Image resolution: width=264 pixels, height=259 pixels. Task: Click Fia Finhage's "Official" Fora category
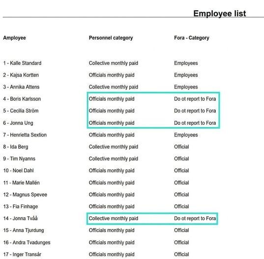click(x=181, y=206)
